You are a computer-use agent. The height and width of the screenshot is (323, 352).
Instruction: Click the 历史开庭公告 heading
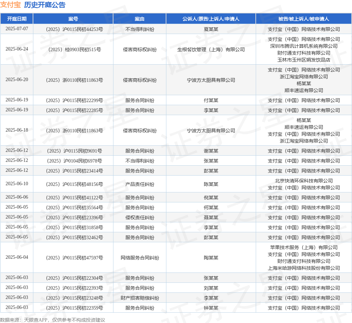click(x=45, y=5)
